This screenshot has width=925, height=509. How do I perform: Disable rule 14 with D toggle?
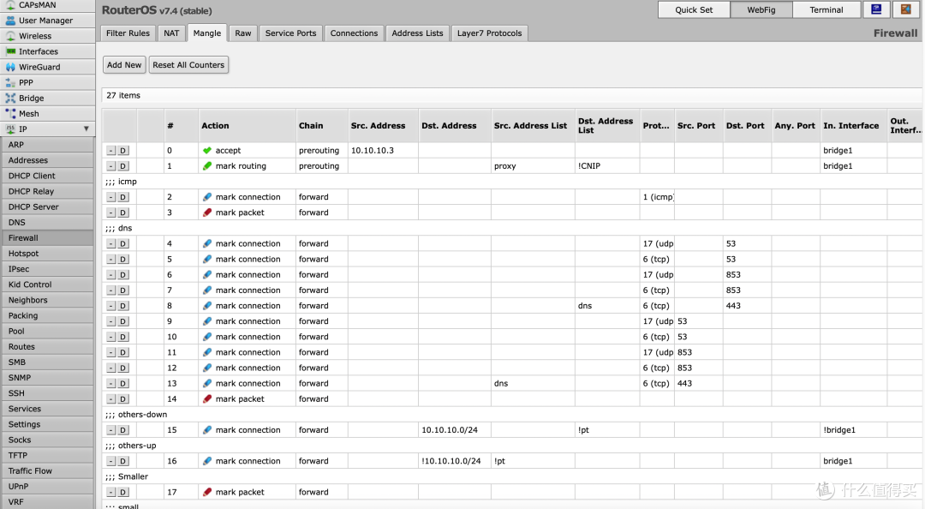pyautogui.click(x=122, y=399)
